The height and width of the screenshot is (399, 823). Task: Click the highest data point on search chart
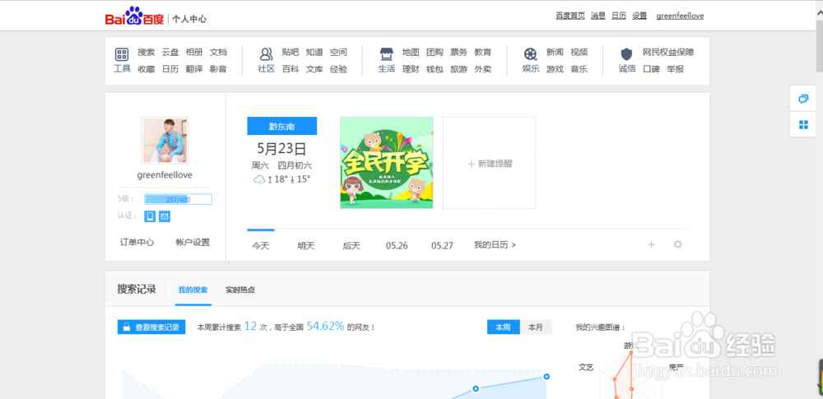[x=546, y=377]
